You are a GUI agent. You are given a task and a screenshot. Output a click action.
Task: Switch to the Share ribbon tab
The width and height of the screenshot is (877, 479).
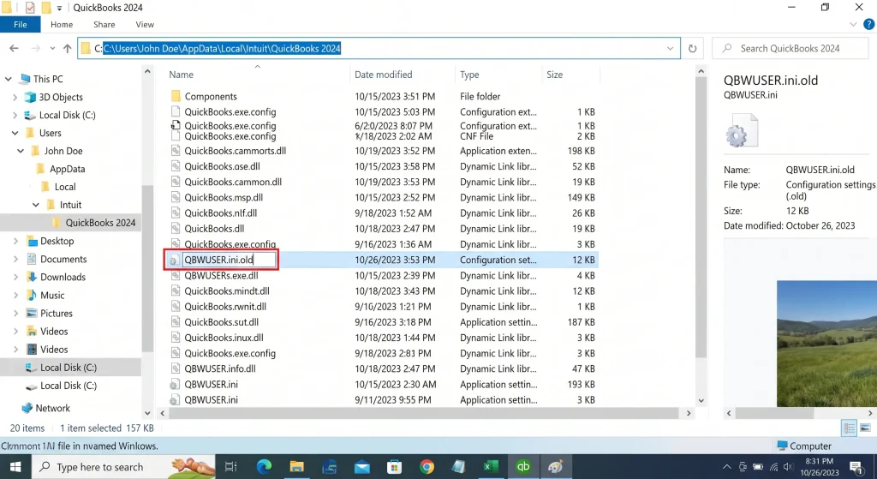tap(104, 24)
